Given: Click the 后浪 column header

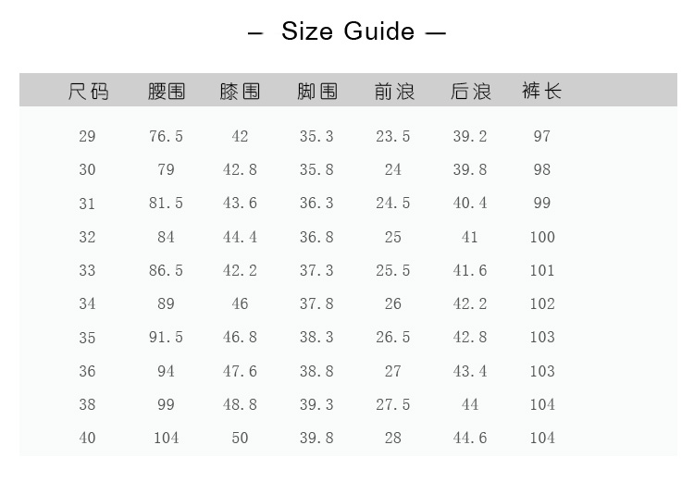Looking at the screenshot, I should [x=470, y=92].
